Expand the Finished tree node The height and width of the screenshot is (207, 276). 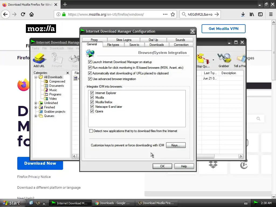[36, 107]
